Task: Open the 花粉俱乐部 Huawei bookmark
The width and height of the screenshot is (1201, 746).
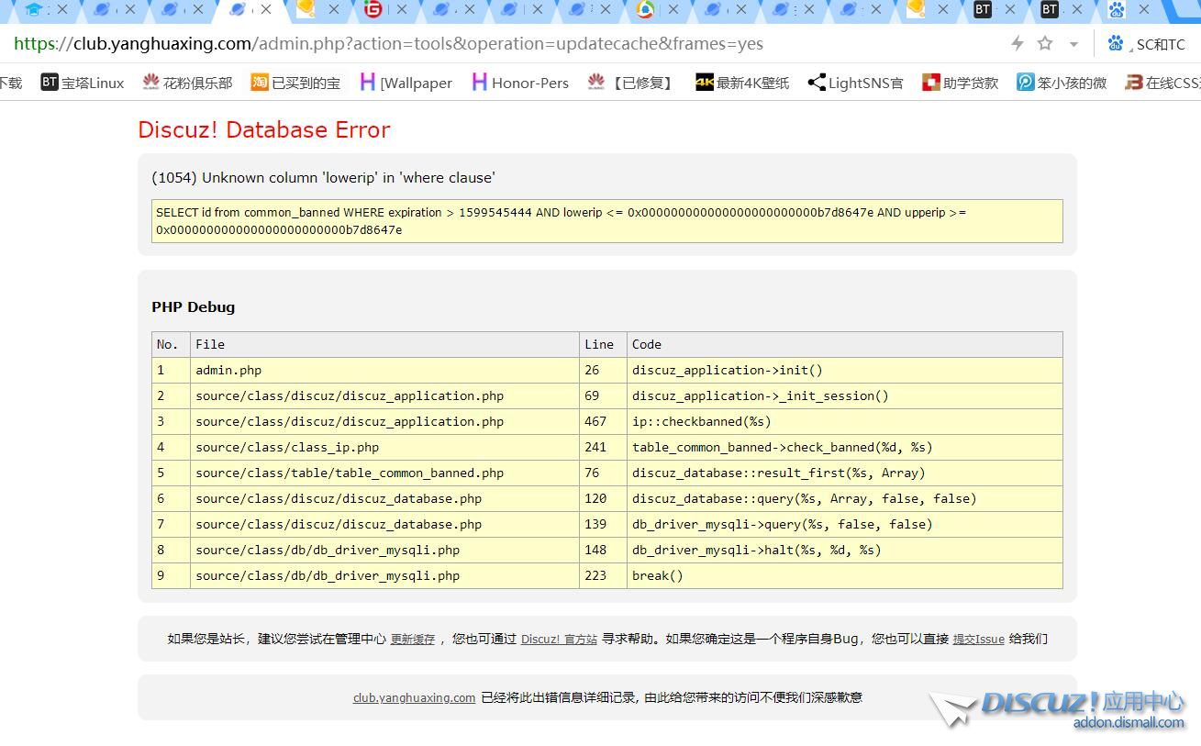Action: point(187,83)
